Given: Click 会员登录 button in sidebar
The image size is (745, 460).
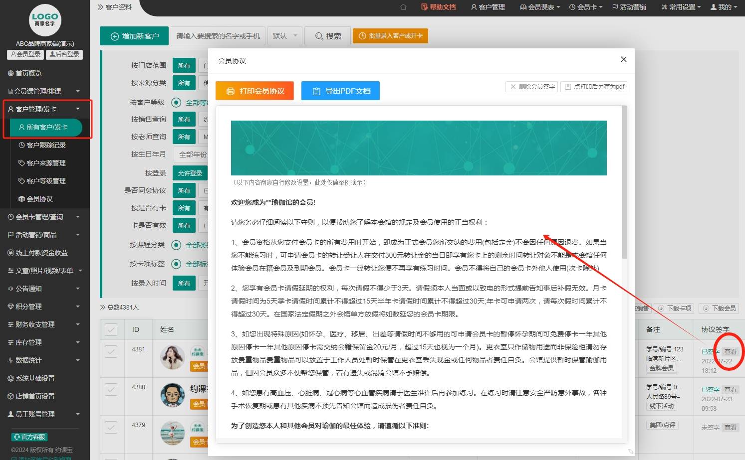Looking at the screenshot, I should (25, 54).
